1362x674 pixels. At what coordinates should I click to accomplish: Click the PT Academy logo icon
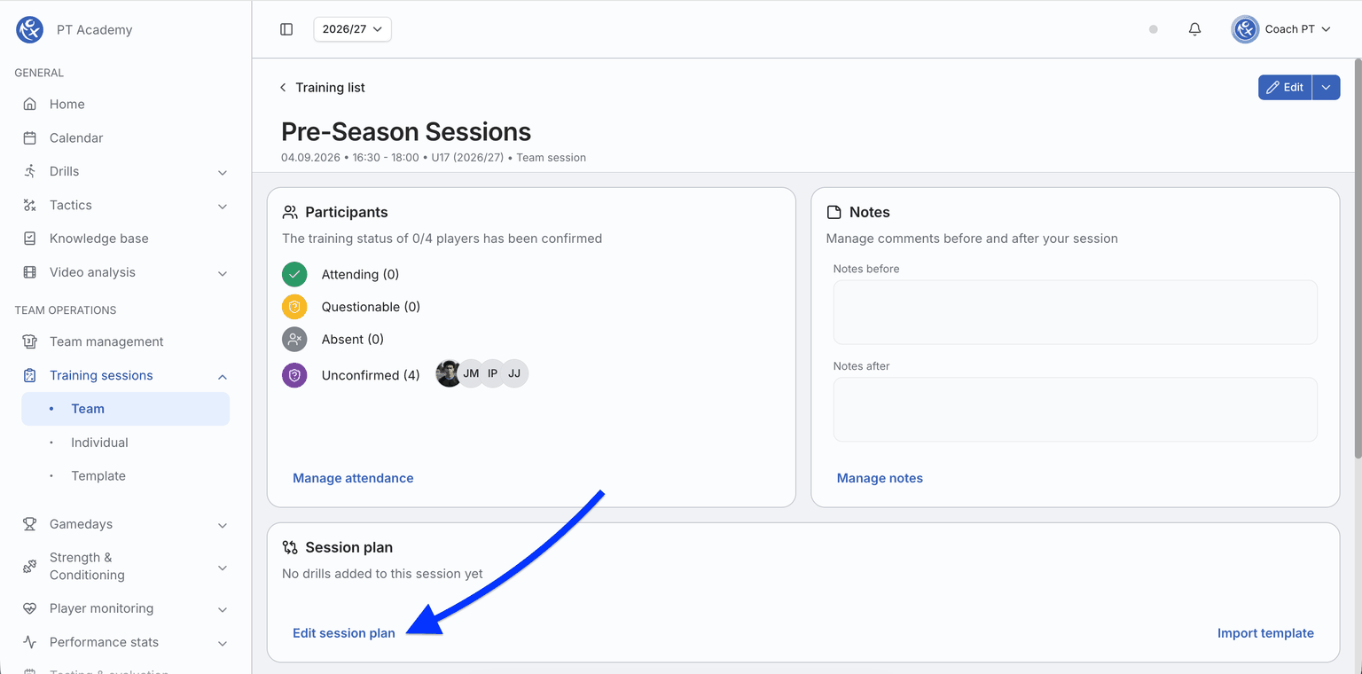click(x=29, y=29)
